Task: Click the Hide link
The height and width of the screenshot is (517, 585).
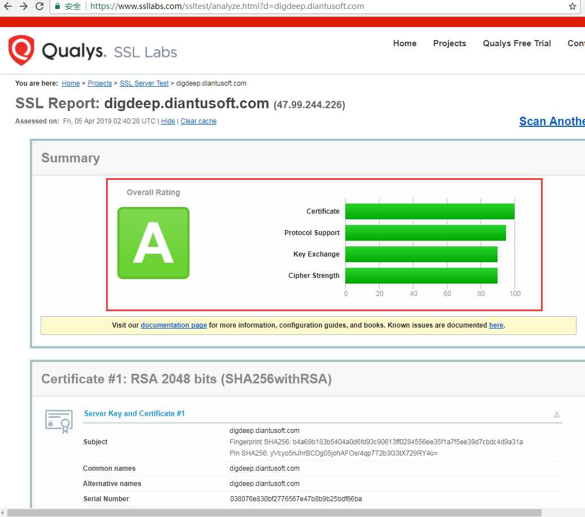Action: tap(168, 121)
